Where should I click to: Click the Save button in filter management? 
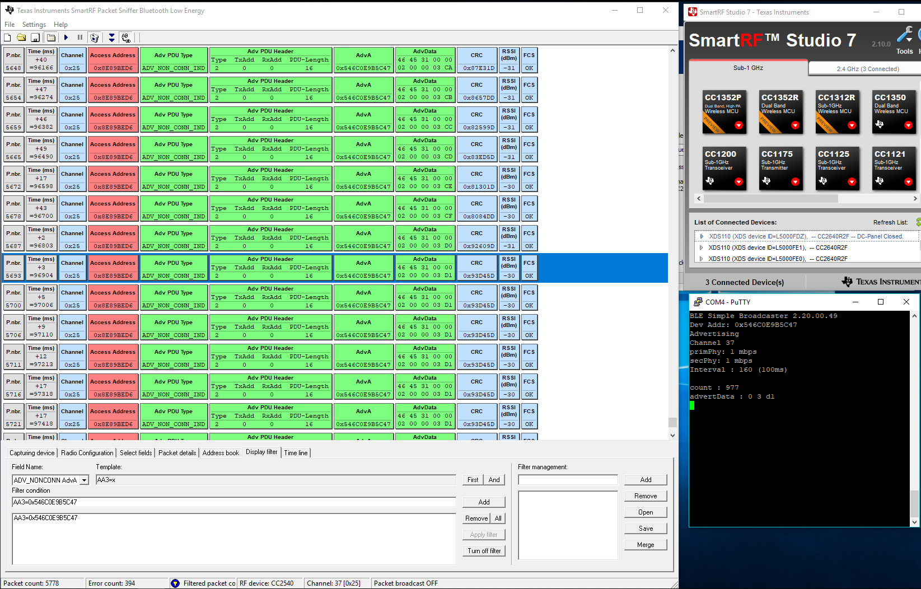click(646, 529)
